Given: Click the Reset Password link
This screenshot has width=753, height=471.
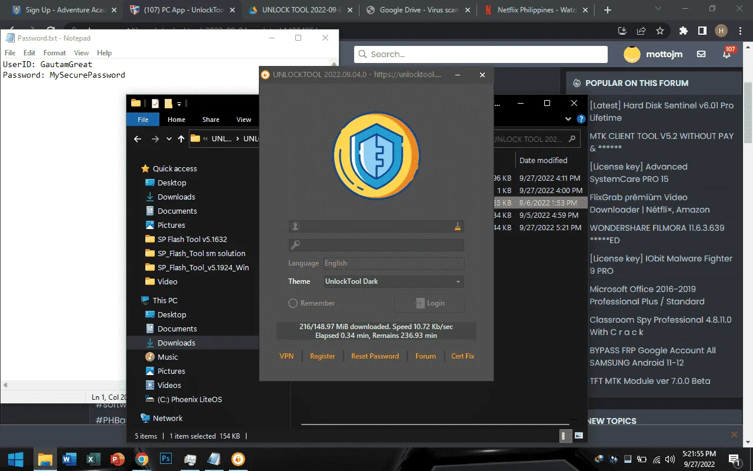Looking at the screenshot, I should pyautogui.click(x=375, y=356).
